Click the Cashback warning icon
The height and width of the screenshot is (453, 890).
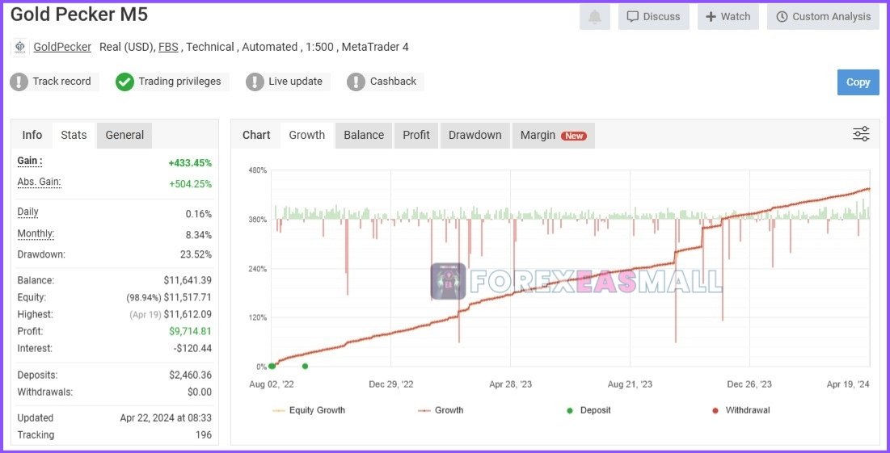[x=356, y=82]
